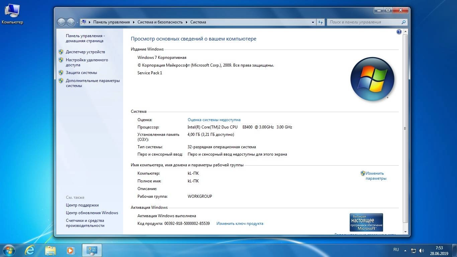Open address bar history dropdown
The width and height of the screenshot is (457, 257).
(x=313, y=22)
